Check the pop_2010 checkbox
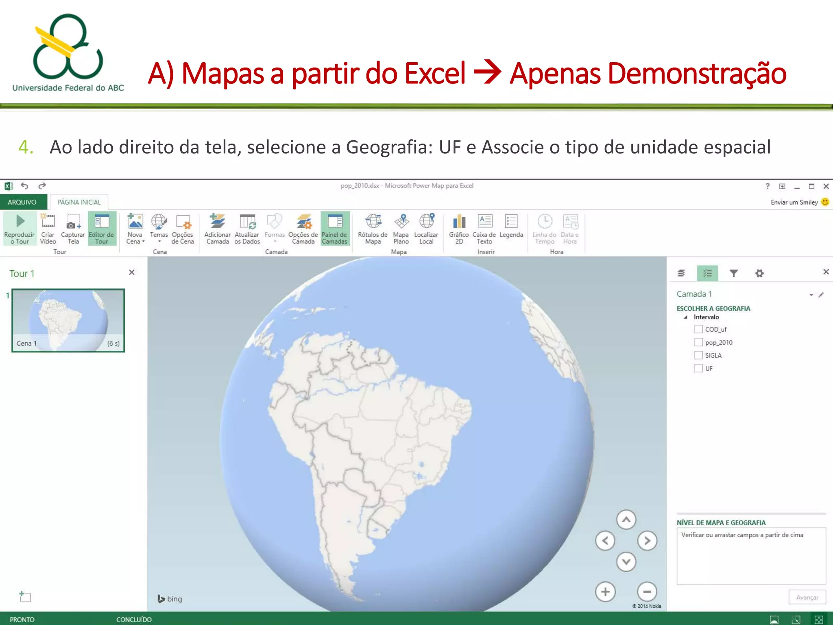The image size is (833, 625). pos(699,342)
